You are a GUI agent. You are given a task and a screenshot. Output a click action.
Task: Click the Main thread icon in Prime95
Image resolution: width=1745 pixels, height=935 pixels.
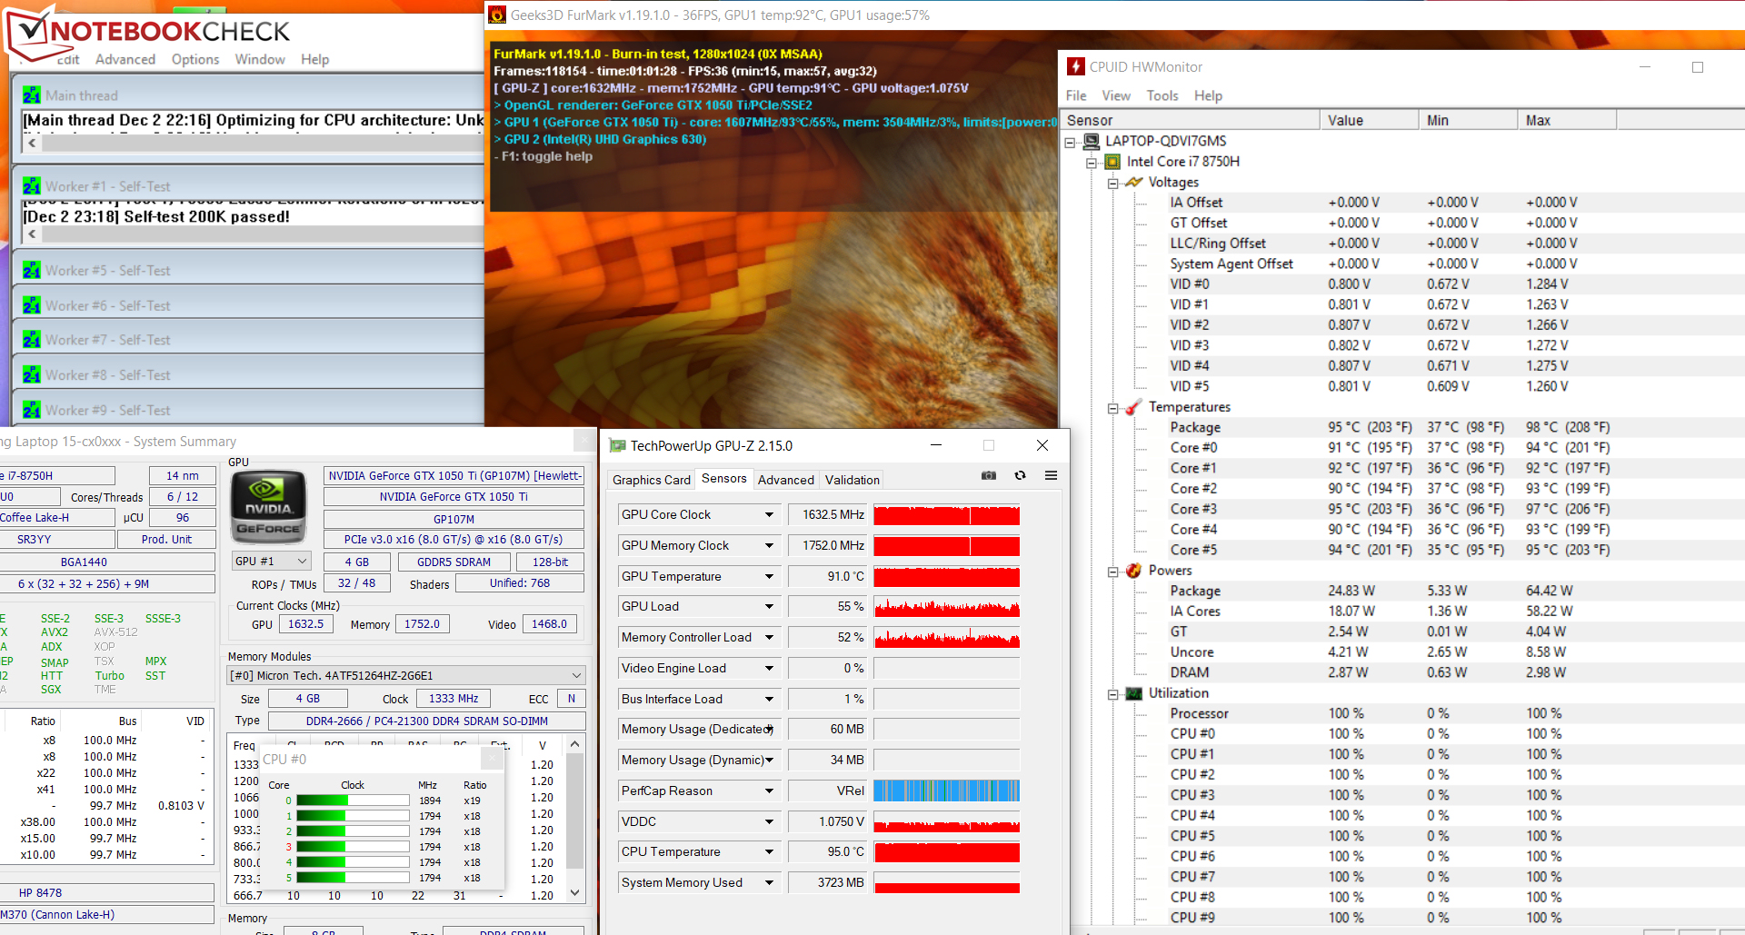[32, 95]
